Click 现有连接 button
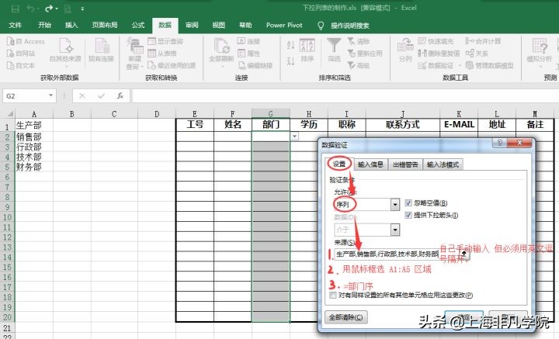 [x=101, y=50]
